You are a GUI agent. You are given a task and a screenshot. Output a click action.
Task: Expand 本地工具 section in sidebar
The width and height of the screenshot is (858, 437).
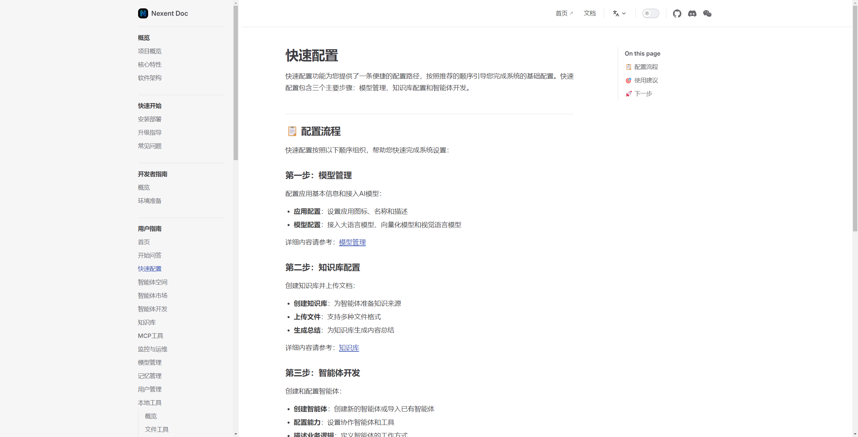[149, 403]
